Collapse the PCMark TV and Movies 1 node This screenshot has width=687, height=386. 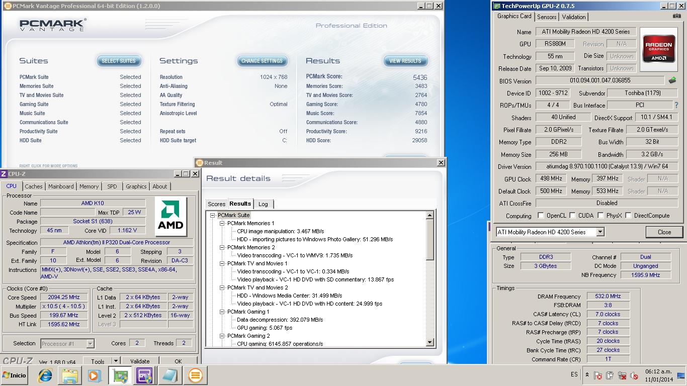(222, 263)
